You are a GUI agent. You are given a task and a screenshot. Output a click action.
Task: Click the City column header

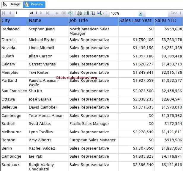pos(14,21)
